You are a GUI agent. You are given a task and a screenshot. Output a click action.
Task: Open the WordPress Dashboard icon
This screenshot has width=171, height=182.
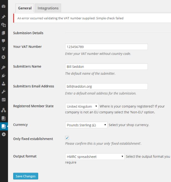[4, 6]
